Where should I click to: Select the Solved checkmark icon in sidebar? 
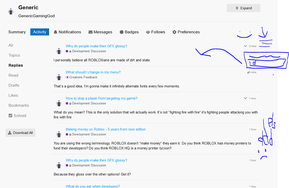coord(10,115)
